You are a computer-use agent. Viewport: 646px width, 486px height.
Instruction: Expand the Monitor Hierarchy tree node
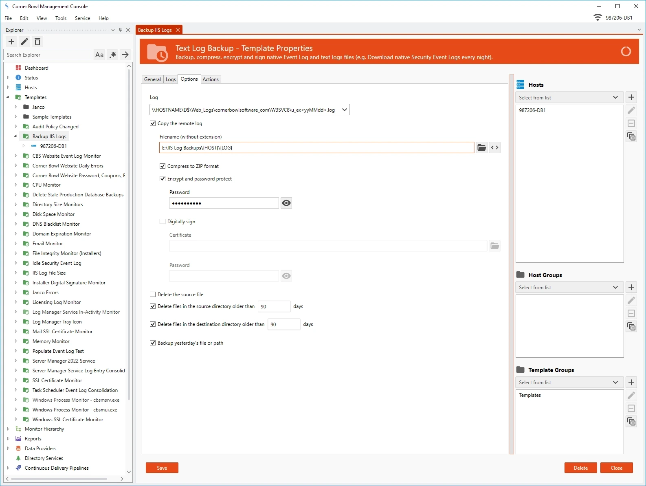point(8,429)
